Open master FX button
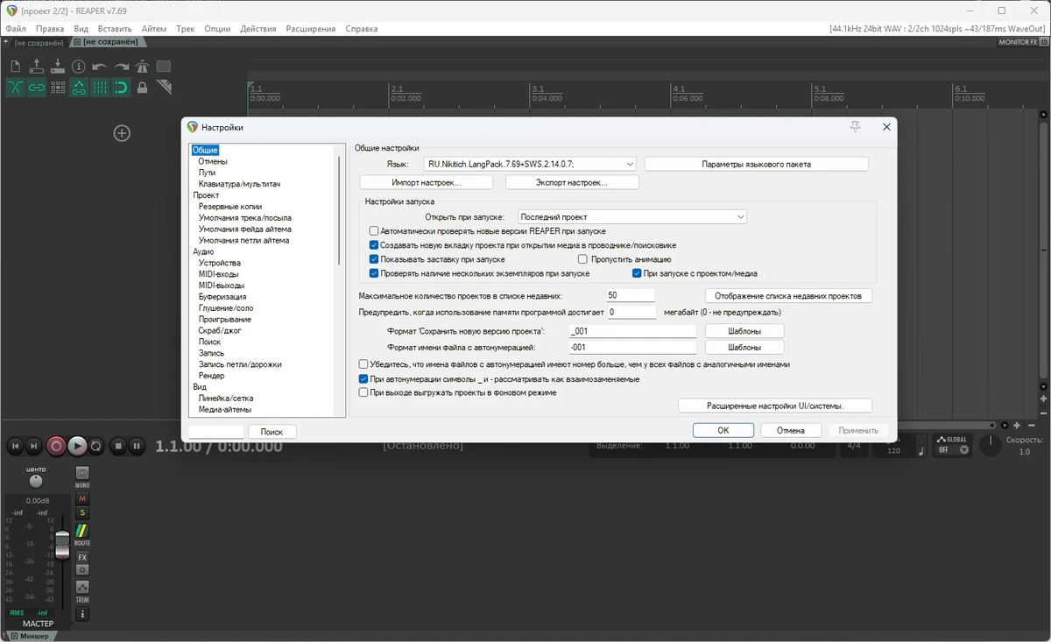The height and width of the screenshot is (642, 1051). (82, 557)
